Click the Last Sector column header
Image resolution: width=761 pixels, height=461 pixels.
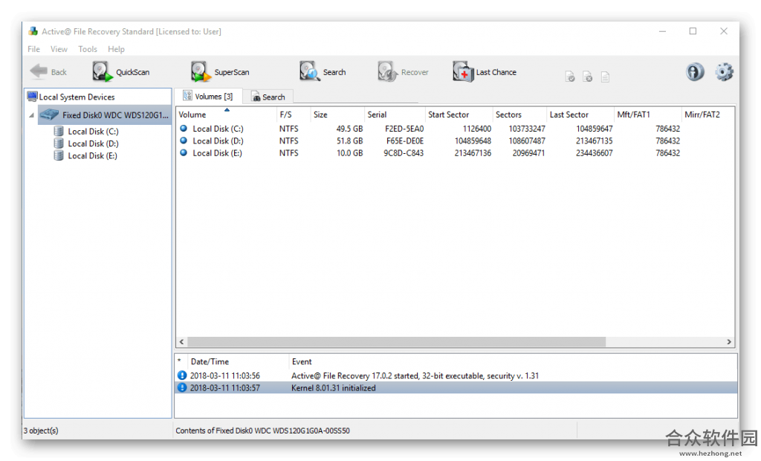click(x=580, y=115)
